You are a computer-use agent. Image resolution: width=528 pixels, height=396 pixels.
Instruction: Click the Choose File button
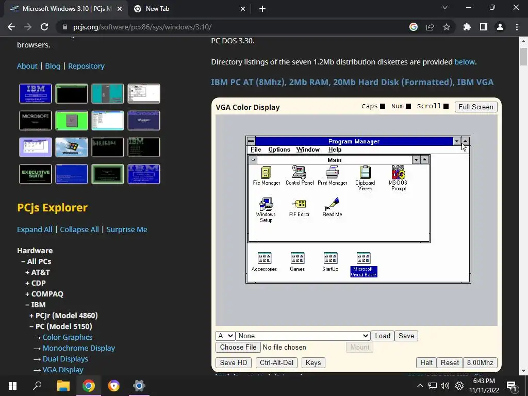pyautogui.click(x=238, y=347)
